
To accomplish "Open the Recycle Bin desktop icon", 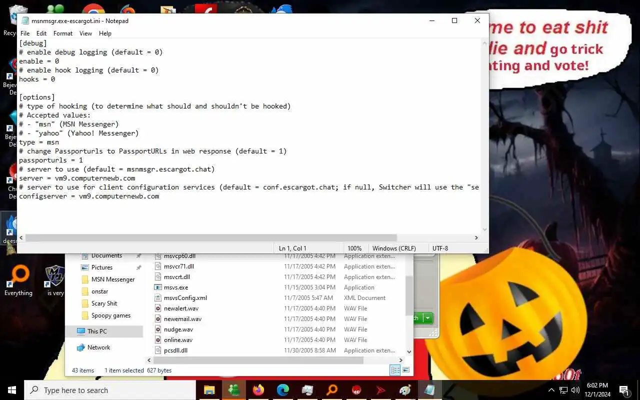I will tap(10, 20).
